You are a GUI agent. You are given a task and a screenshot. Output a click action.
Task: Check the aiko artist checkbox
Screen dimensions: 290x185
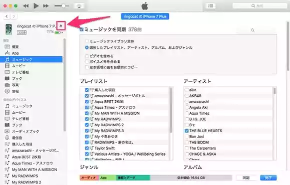[186, 90]
